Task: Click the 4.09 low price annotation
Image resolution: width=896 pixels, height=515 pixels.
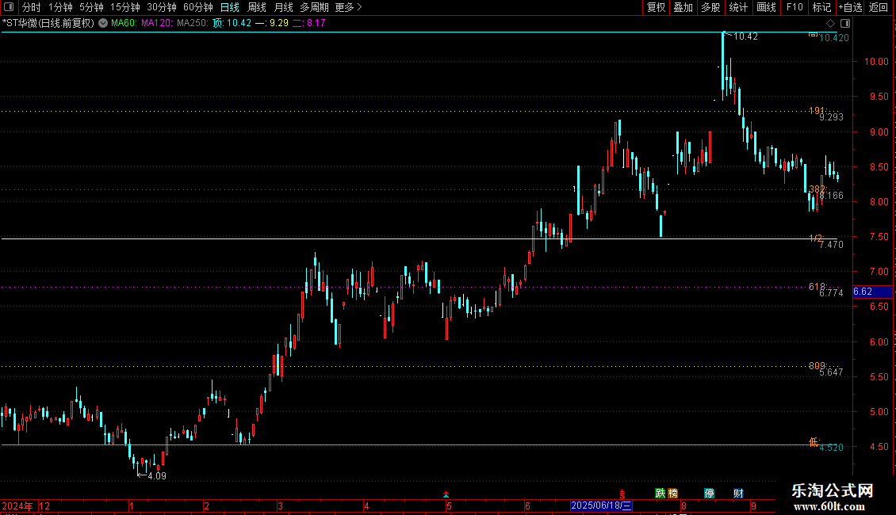Action: click(156, 476)
